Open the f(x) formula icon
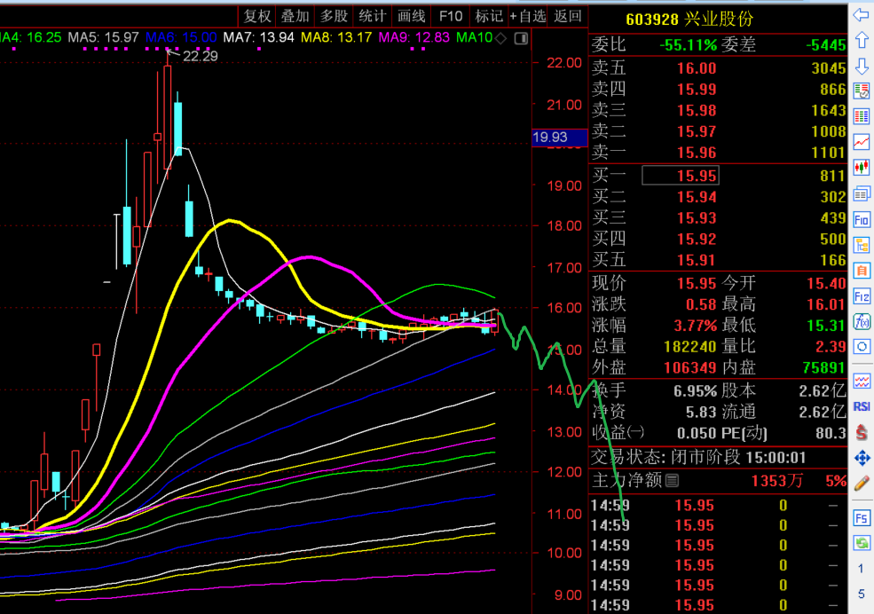The image size is (874, 614). (862, 321)
